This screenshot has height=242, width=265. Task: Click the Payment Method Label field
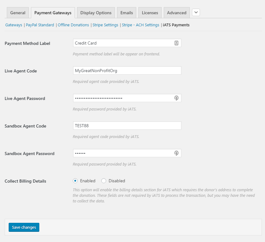click(x=127, y=43)
